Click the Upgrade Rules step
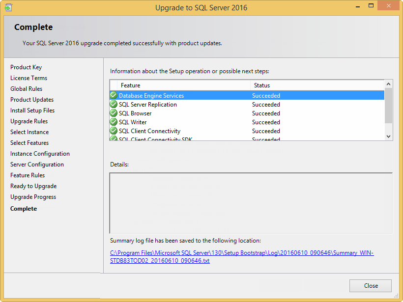The width and height of the screenshot is (403, 302). click(x=29, y=121)
